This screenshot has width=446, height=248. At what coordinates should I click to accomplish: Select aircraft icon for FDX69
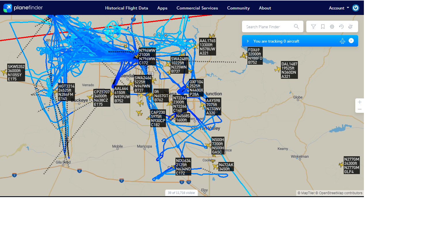244,56
